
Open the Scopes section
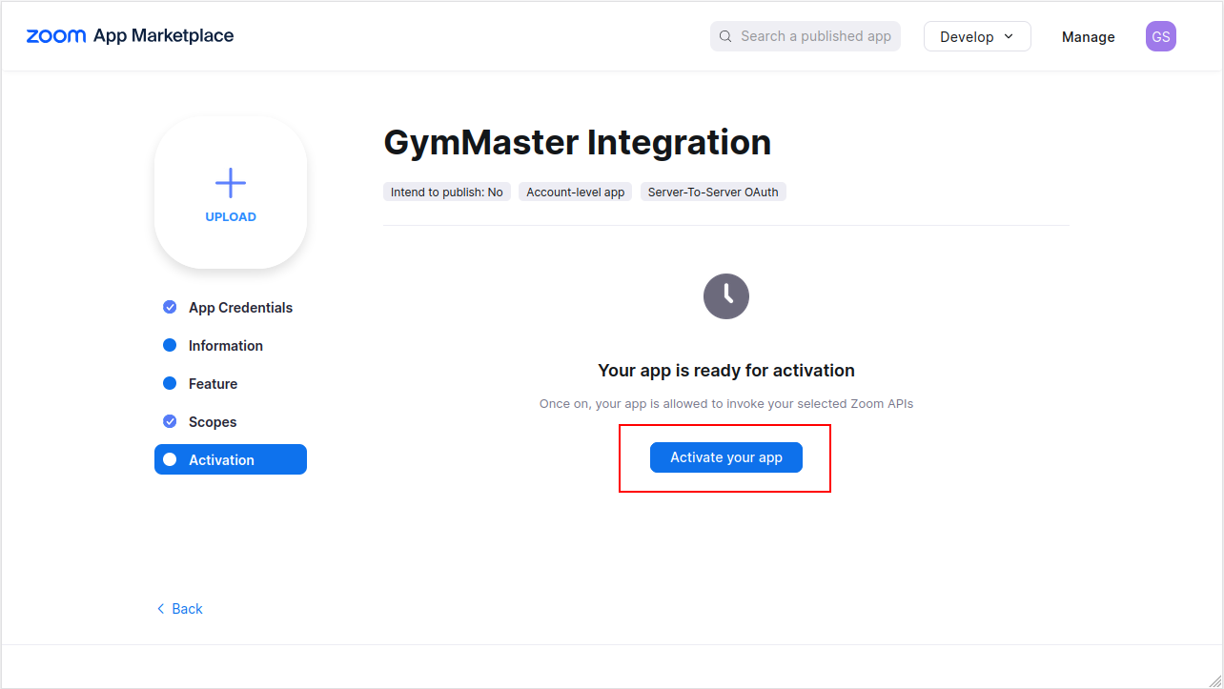coord(213,422)
